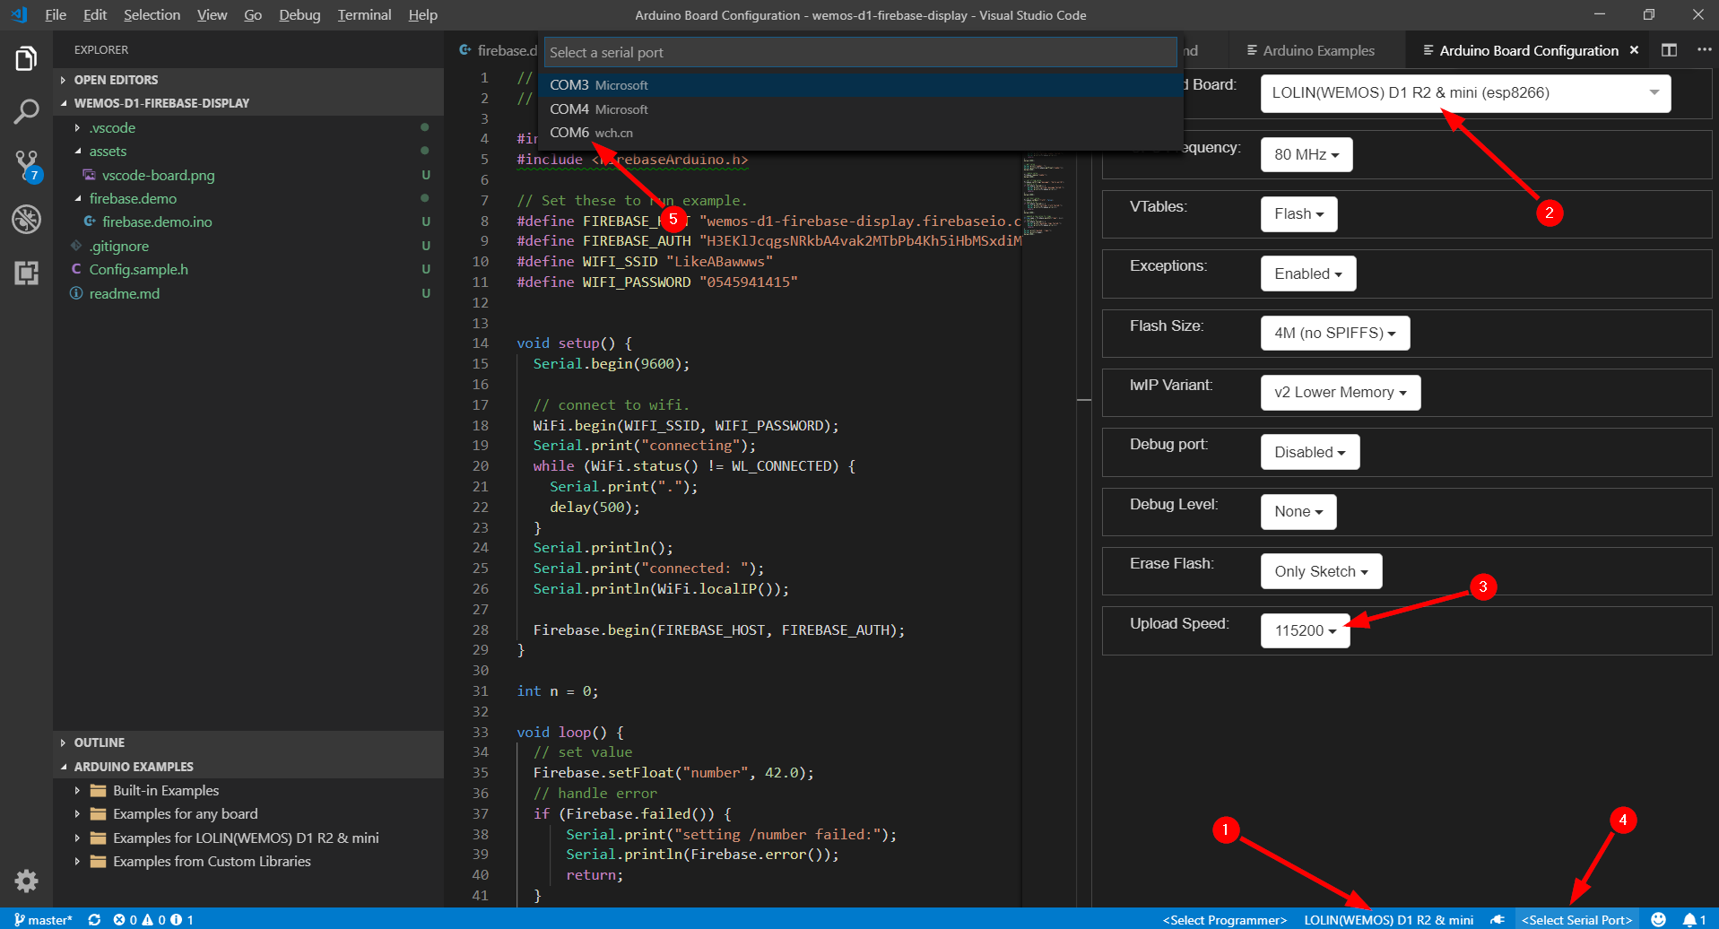Click the VS Code logo icon

tap(19, 14)
